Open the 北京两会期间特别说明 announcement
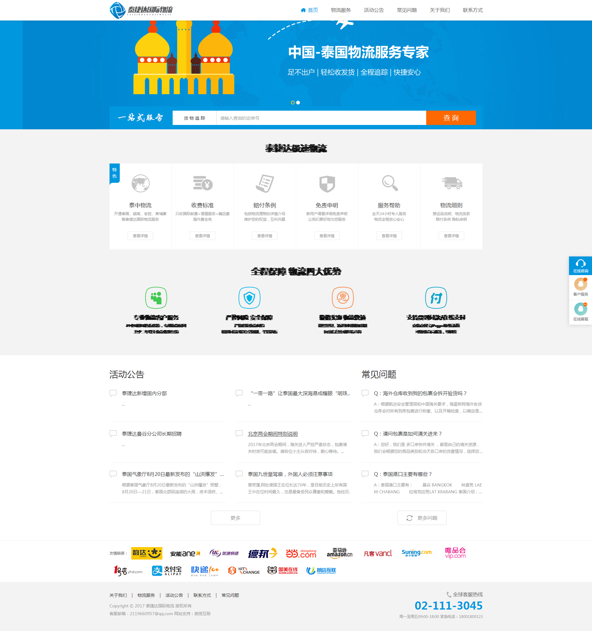The width and height of the screenshot is (592, 631). coord(273,434)
